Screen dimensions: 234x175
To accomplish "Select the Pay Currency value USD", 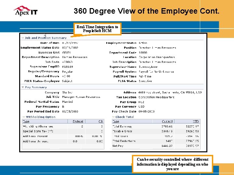I will (x=141, y=107).
